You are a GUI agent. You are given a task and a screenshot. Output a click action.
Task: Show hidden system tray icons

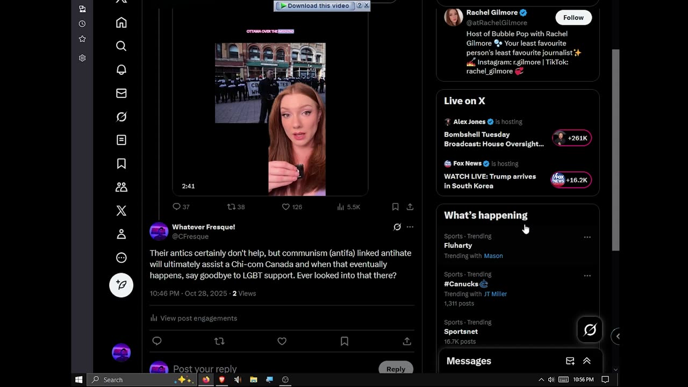(541, 379)
